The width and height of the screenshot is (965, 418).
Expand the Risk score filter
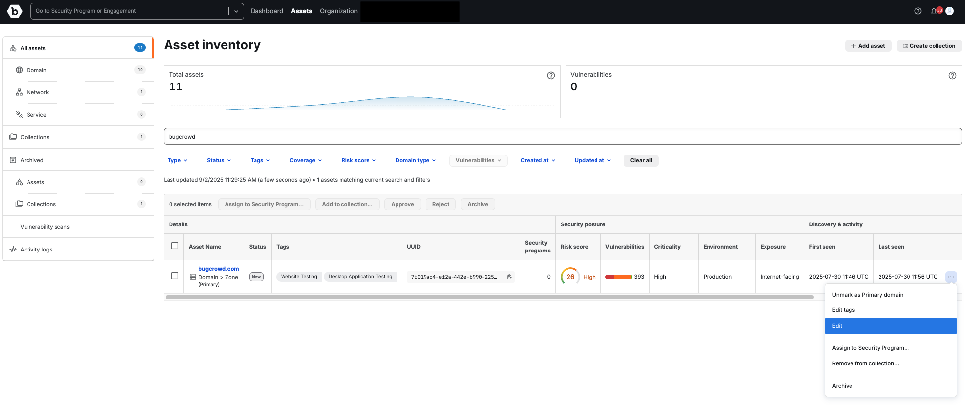click(x=359, y=160)
